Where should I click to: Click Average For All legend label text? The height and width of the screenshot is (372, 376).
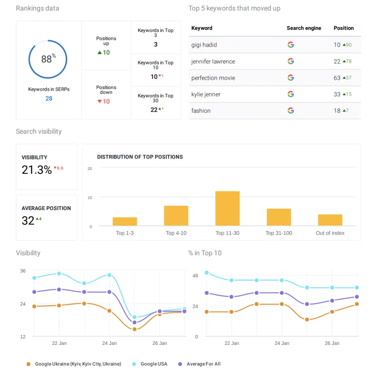(x=203, y=364)
